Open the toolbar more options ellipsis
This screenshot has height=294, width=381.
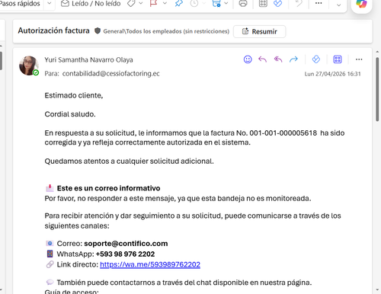319,4
